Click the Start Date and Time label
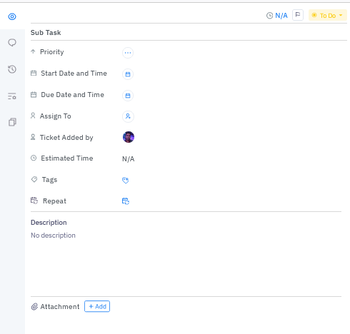Image resolution: width=350 pixels, height=334 pixels. [74, 74]
